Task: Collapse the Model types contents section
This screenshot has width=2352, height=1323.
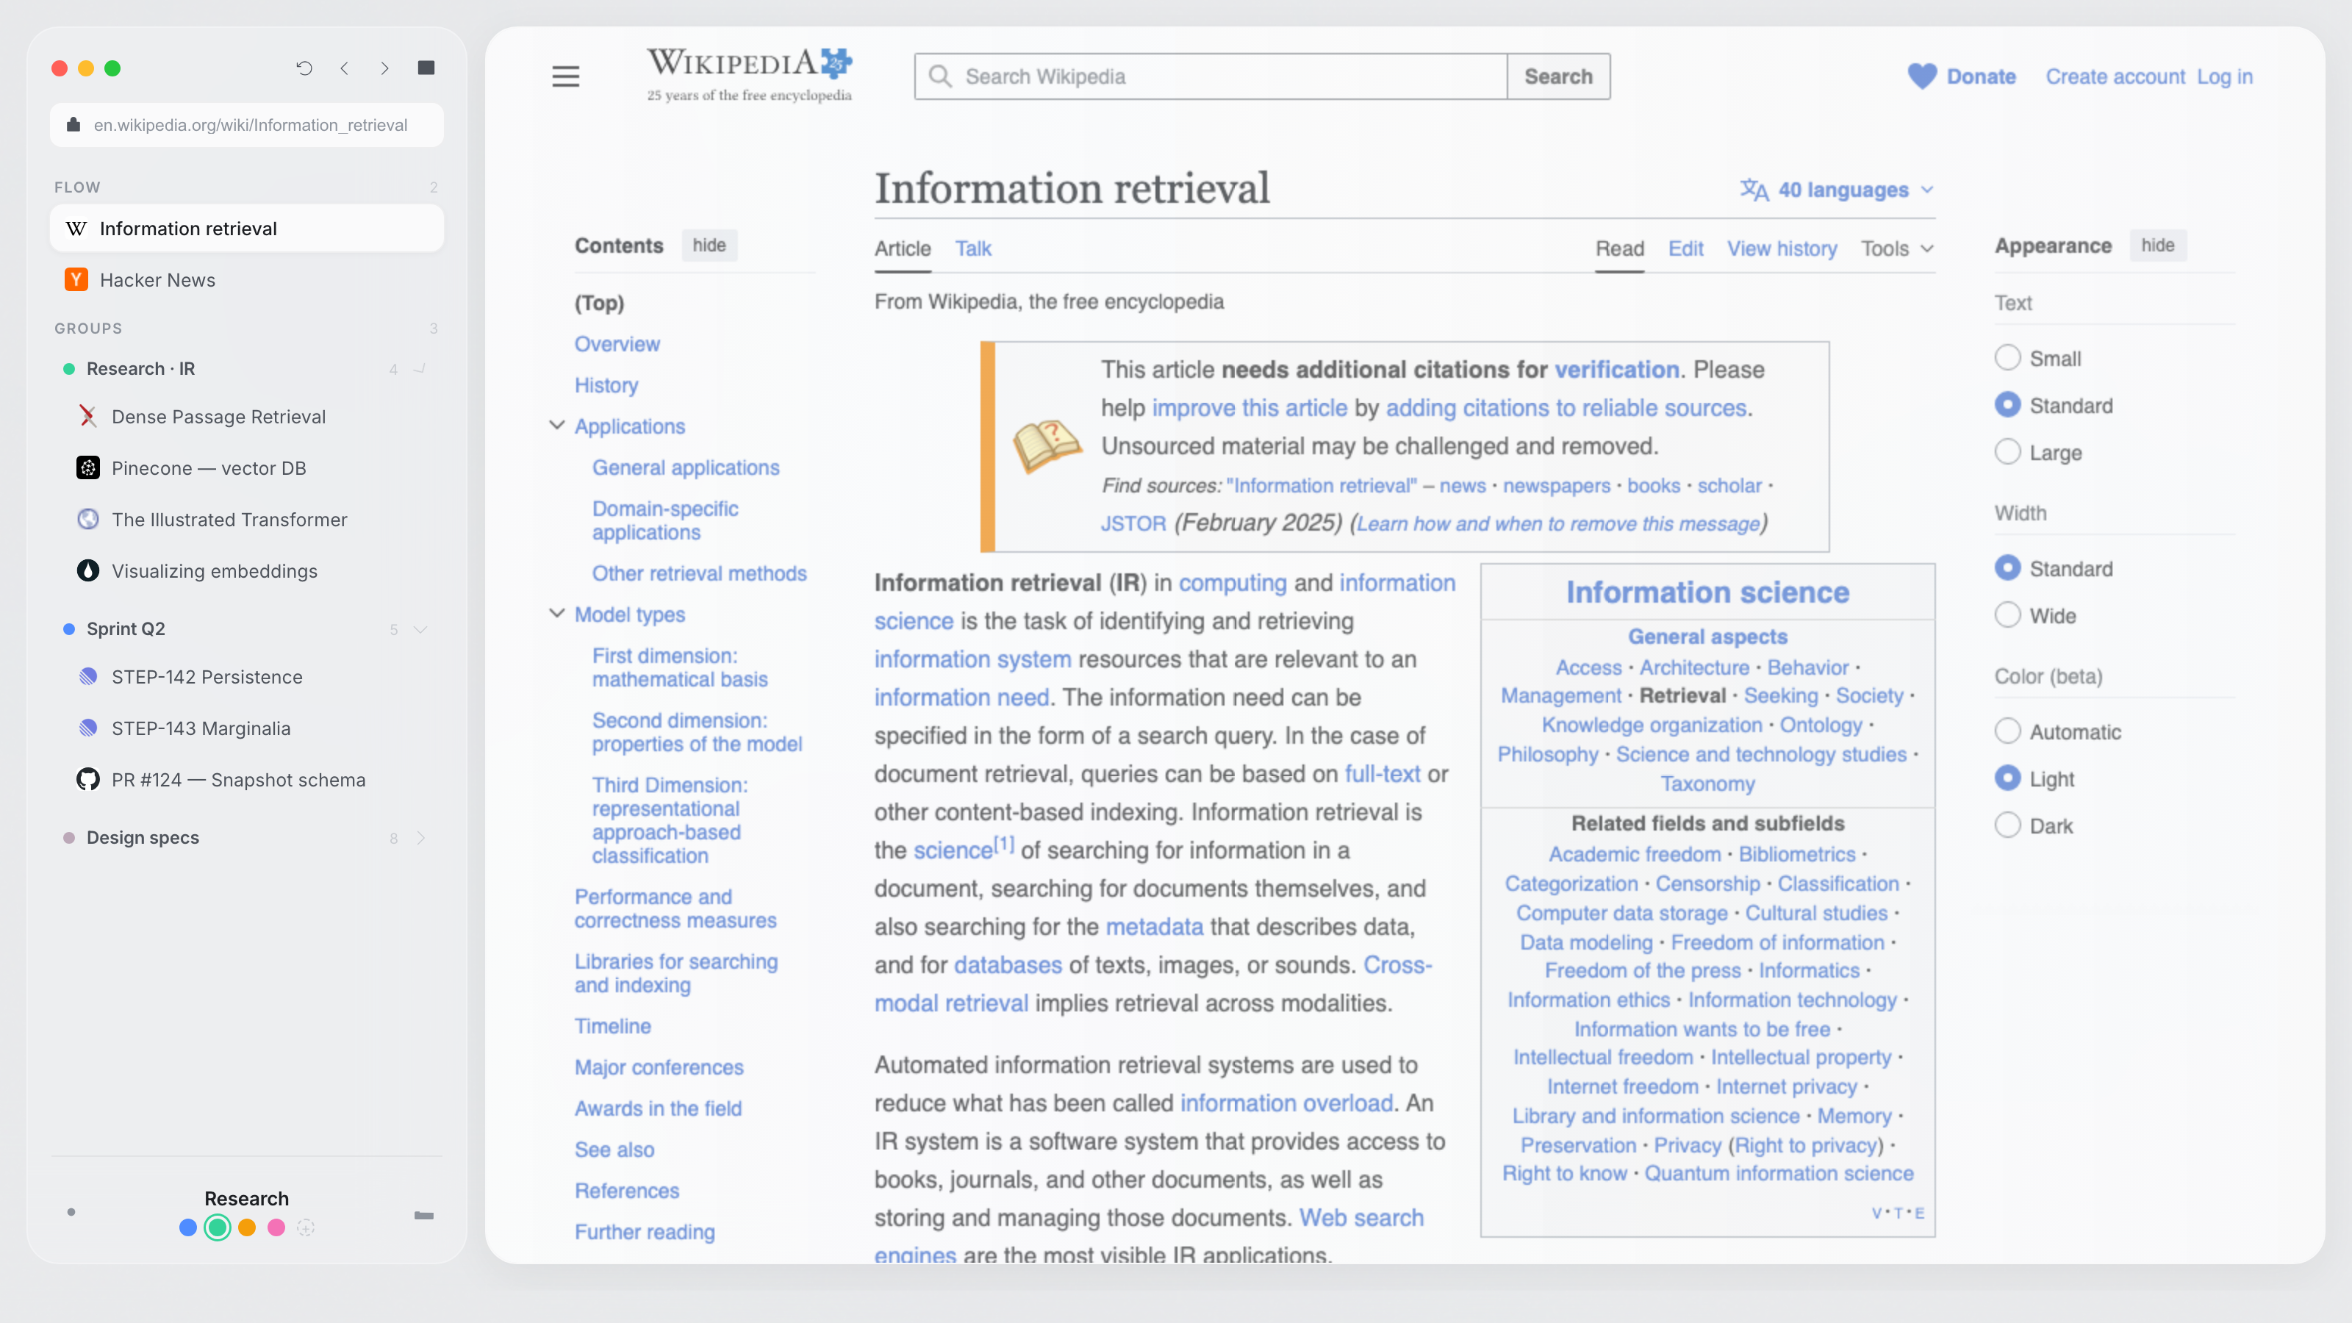Action: (x=556, y=614)
